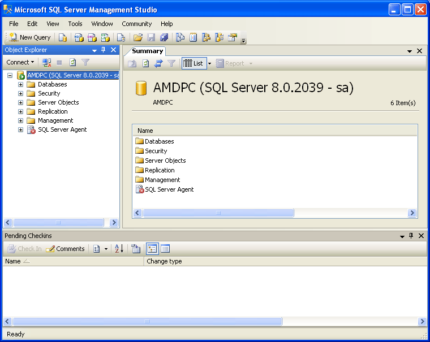Viewport: 430px width, 342px height.
Task: Open the Connect dropdown in Object Explorer
Action: pos(20,63)
